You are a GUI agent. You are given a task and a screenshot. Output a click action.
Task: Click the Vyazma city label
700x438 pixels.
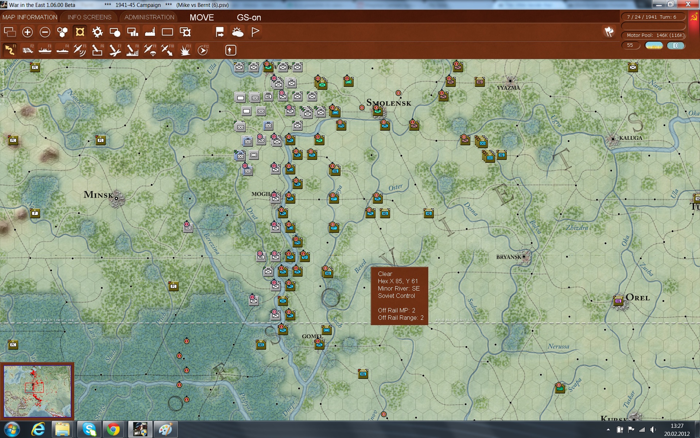508,88
